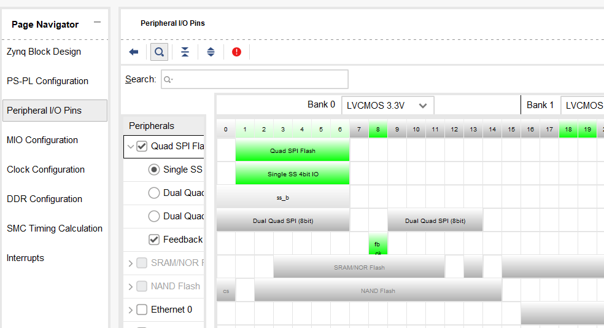This screenshot has width=604, height=328.
Task: Click green MIO pin 19 header cell
Action: [x=587, y=129]
